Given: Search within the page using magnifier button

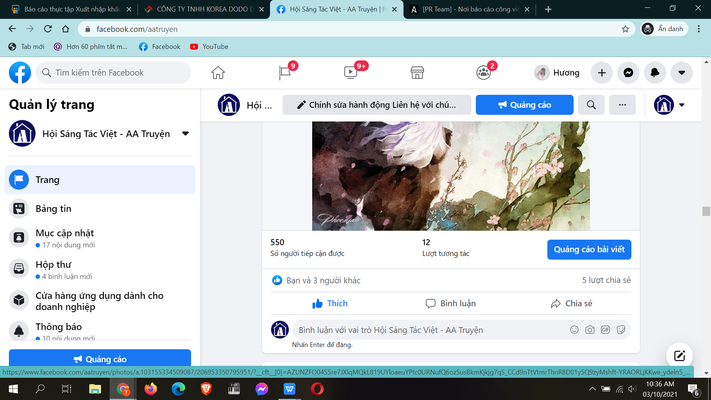Looking at the screenshot, I should [591, 105].
